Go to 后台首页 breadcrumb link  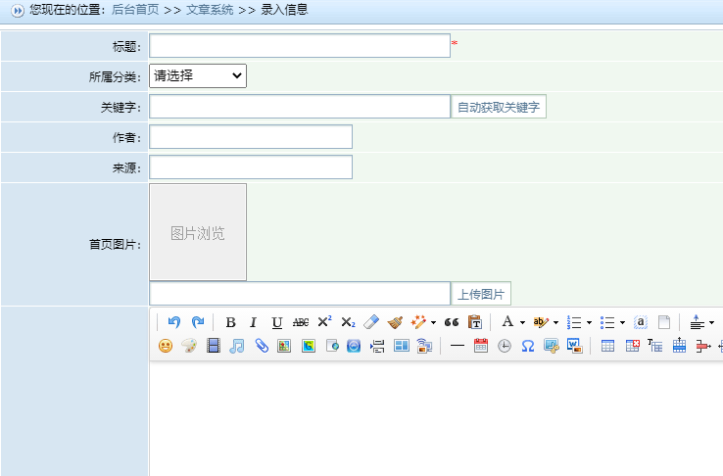[x=135, y=10]
